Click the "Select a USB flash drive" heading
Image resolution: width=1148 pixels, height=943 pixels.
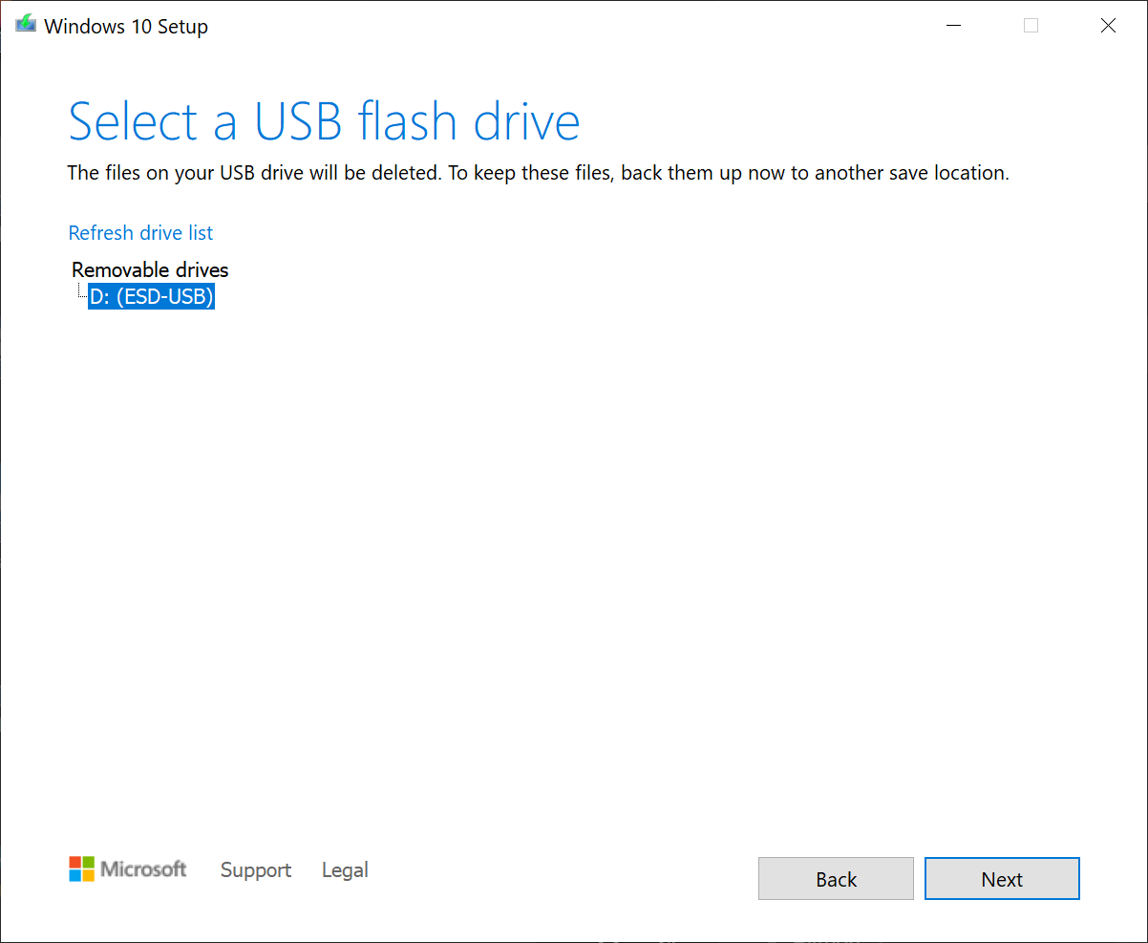[x=324, y=121]
